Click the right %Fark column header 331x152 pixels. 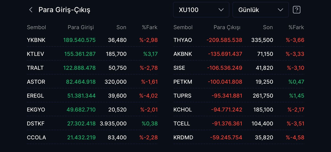click(296, 27)
